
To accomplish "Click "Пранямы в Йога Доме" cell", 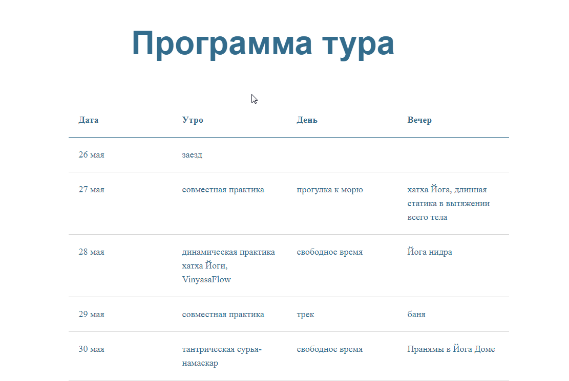I will tap(451, 349).
